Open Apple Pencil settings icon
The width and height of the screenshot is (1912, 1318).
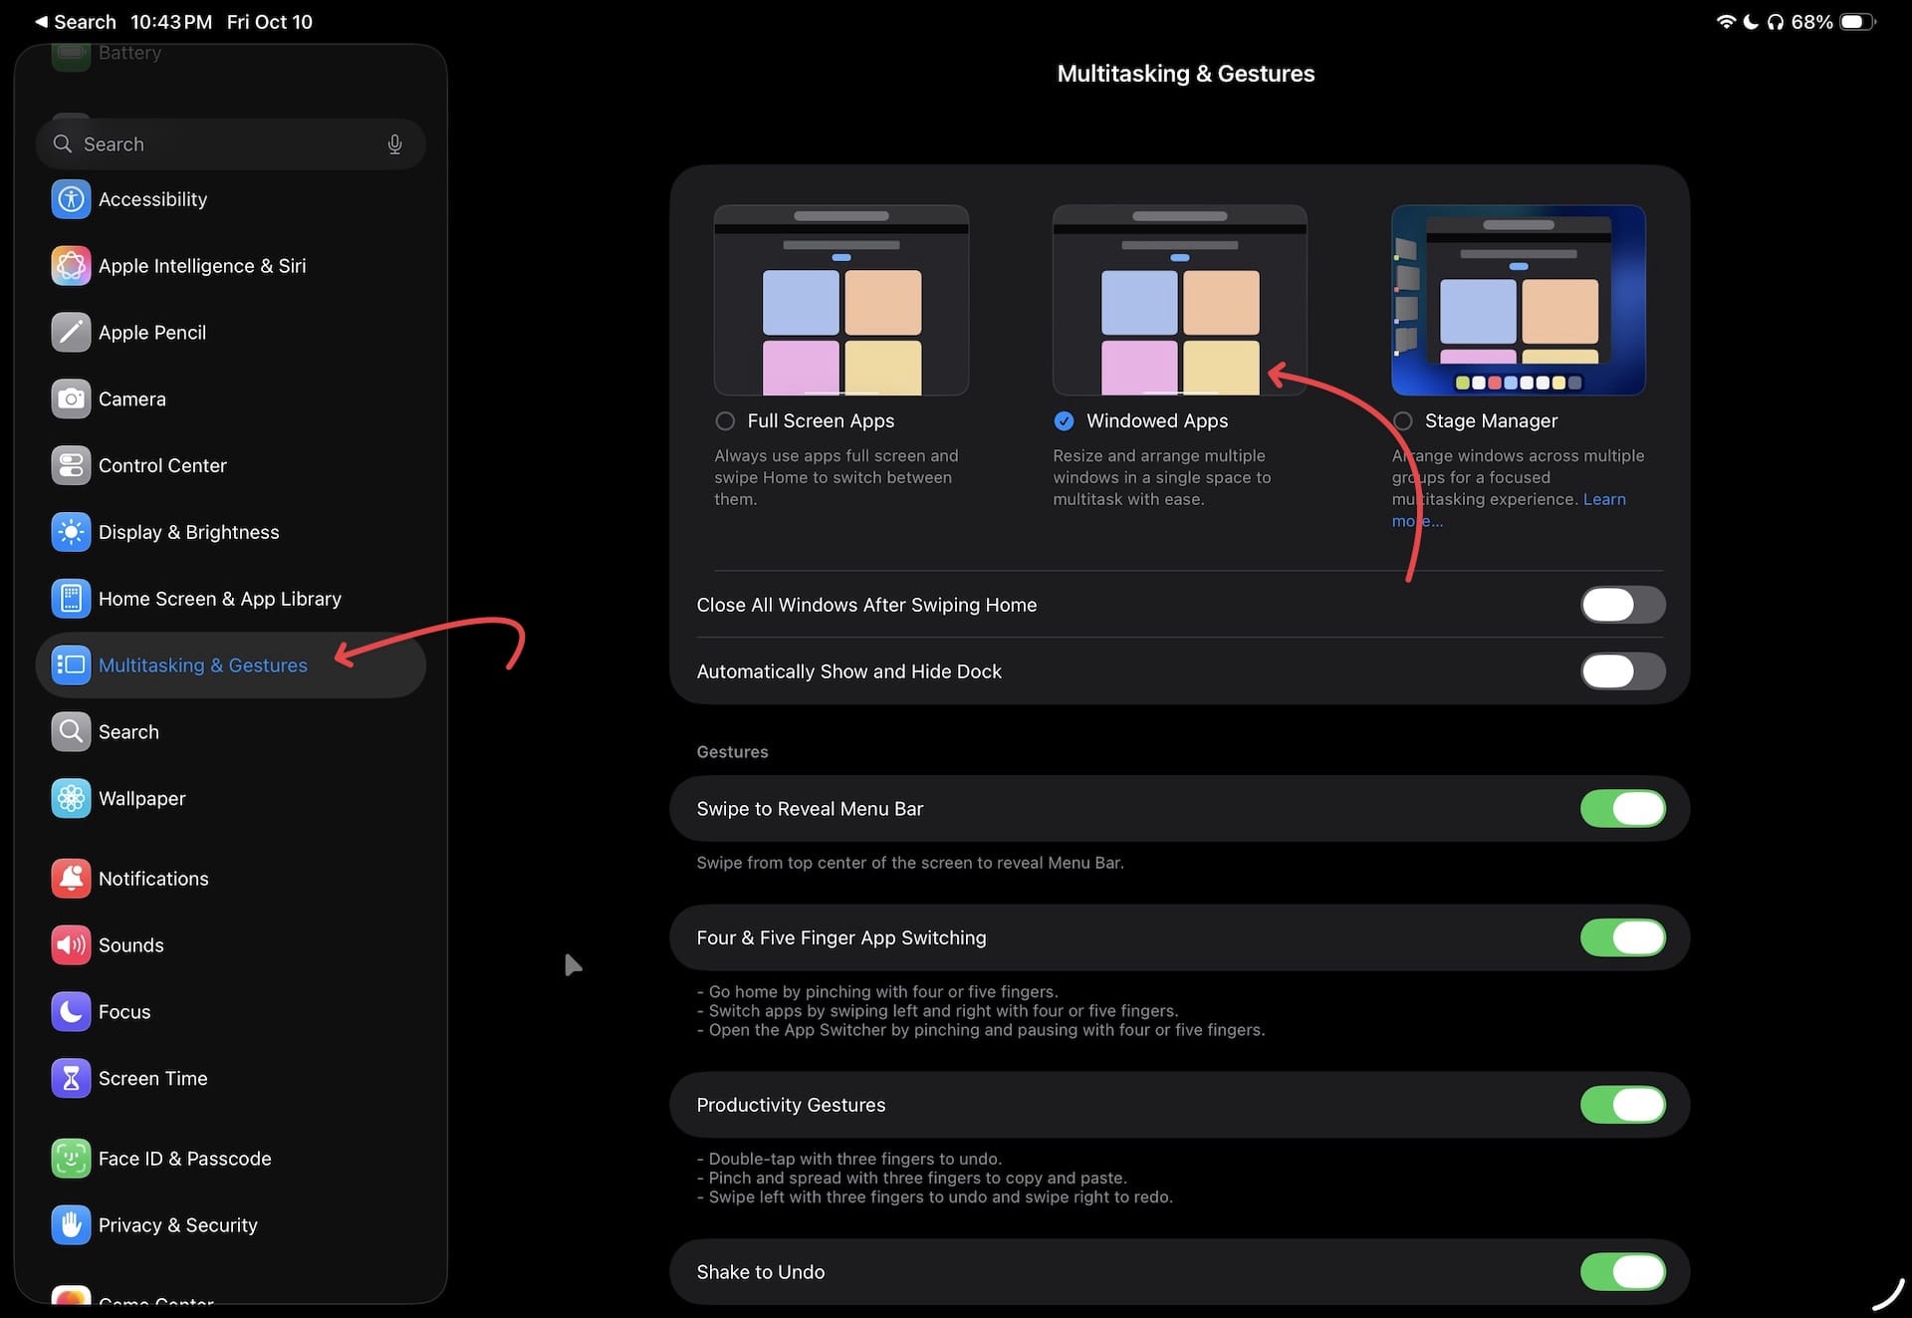pos(71,333)
